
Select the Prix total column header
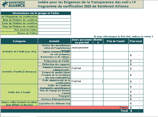(x=136, y=41)
